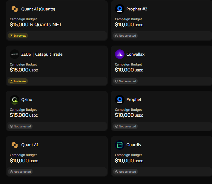Image resolution: width=212 pixels, height=184 pixels.
Task: Click In review badge on ZEUS Catapult Trade
Action: point(18,81)
